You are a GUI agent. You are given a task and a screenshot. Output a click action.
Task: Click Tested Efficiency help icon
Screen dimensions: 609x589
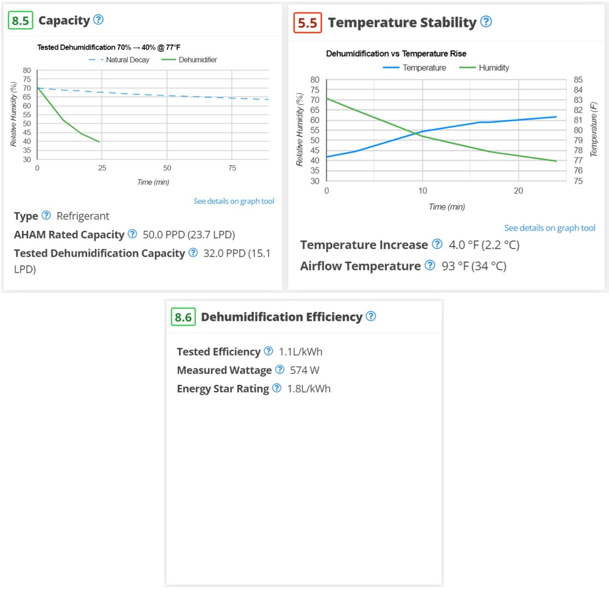pos(269,351)
